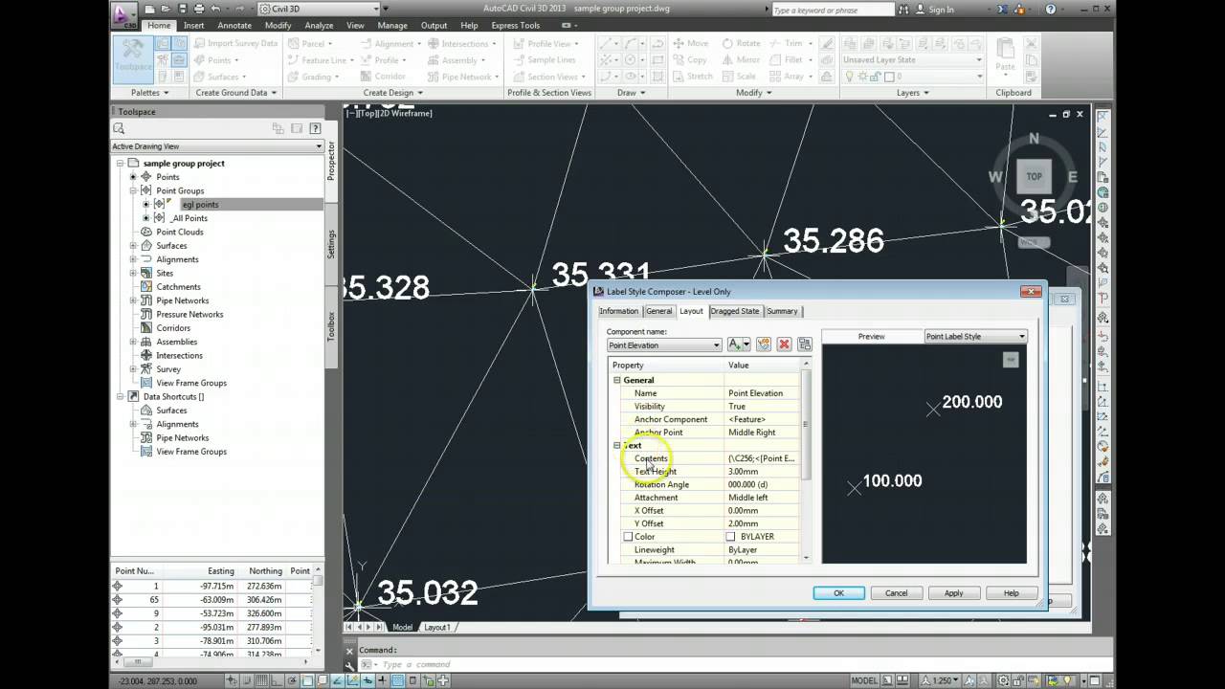Open the Annotate ribbon tab
The width and height of the screenshot is (1225, 689).
(234, 25)
